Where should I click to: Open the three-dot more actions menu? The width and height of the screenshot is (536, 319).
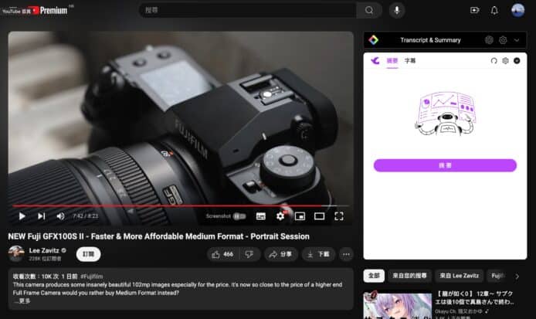(346, 253)
